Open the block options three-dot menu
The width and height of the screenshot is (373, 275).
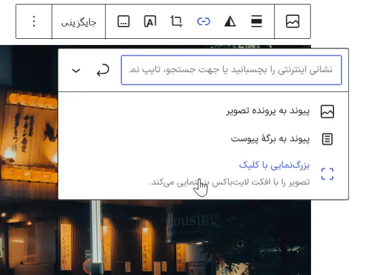click(34, 21)
